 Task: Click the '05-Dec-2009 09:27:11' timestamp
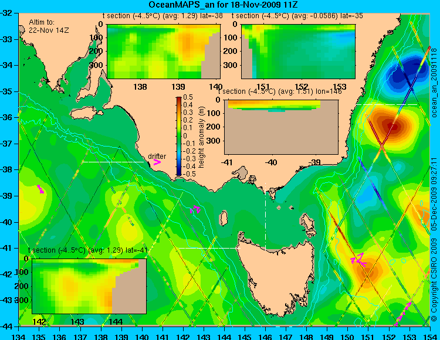[434, 193]
